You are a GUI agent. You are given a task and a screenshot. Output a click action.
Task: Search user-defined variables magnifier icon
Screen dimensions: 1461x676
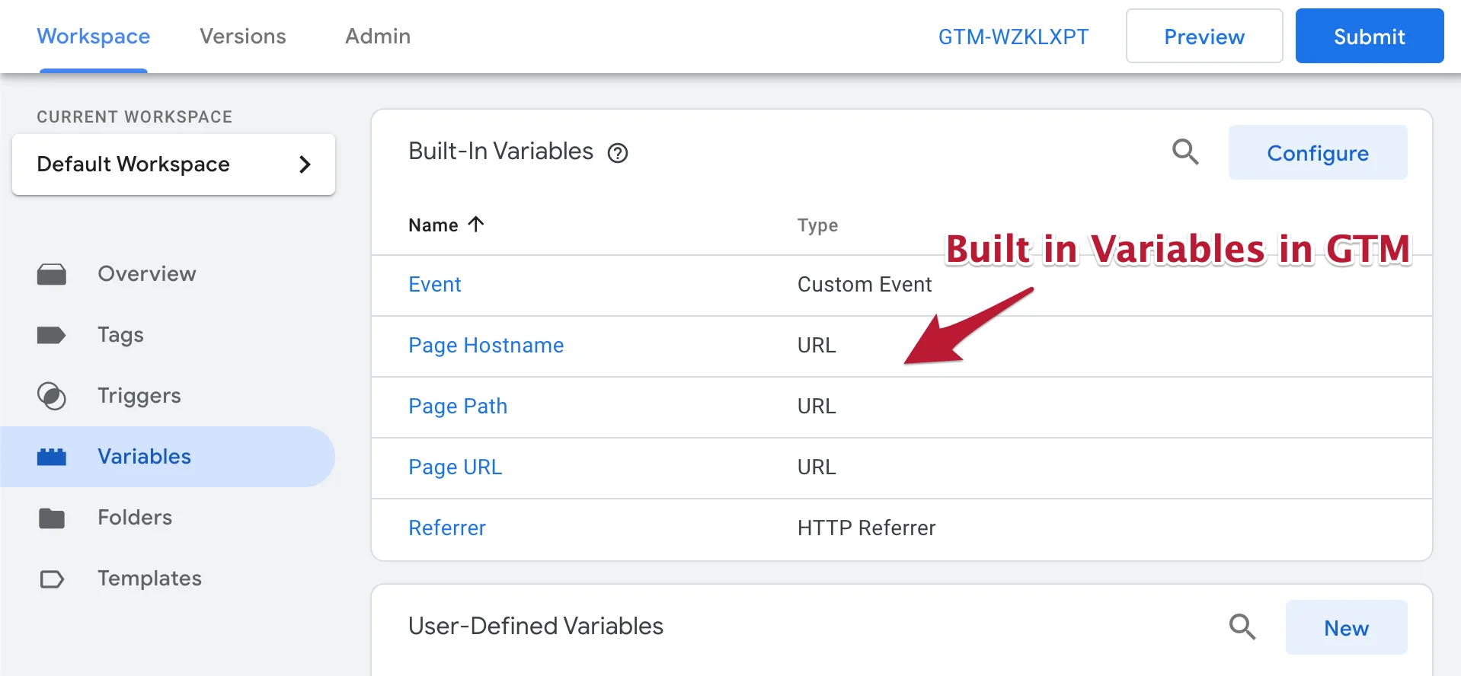(x=1242, y=627)
